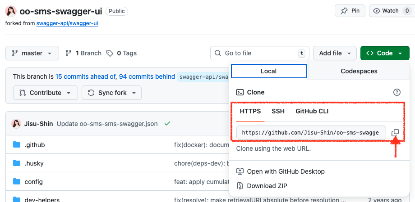
Task: Toggle the green Code dropdown button
Action: point(385,53)
